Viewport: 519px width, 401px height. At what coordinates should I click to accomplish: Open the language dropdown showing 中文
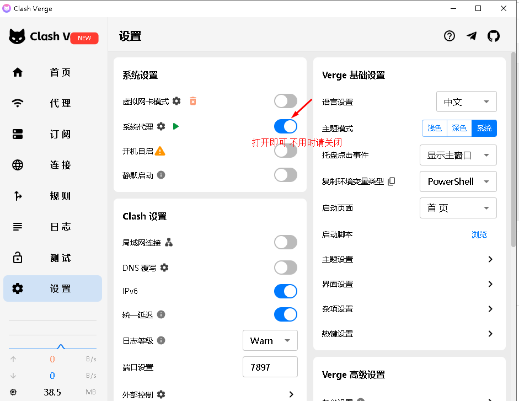[x=467, y=101]
